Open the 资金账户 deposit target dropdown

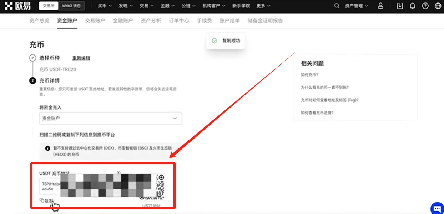point(111,118)
